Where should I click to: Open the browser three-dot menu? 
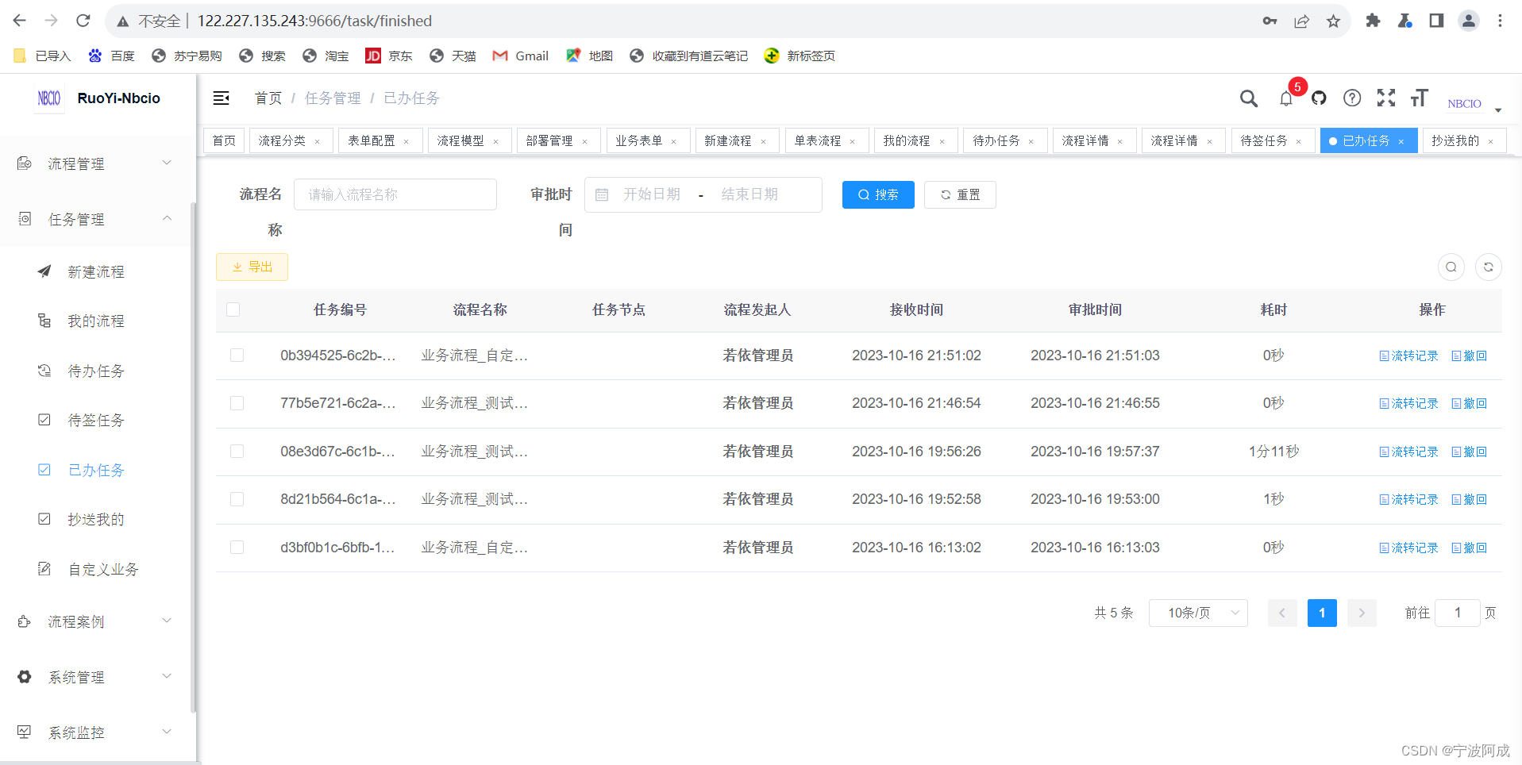tap(1500, 21)
